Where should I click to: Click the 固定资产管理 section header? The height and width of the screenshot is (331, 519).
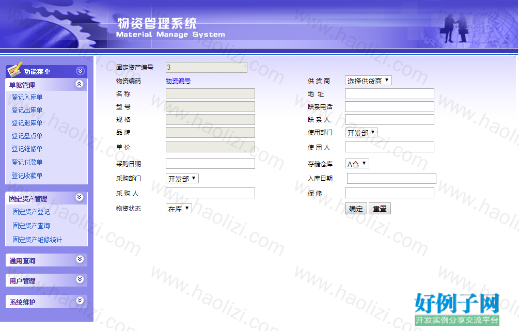pyautogui.click(x=46, y=198)
